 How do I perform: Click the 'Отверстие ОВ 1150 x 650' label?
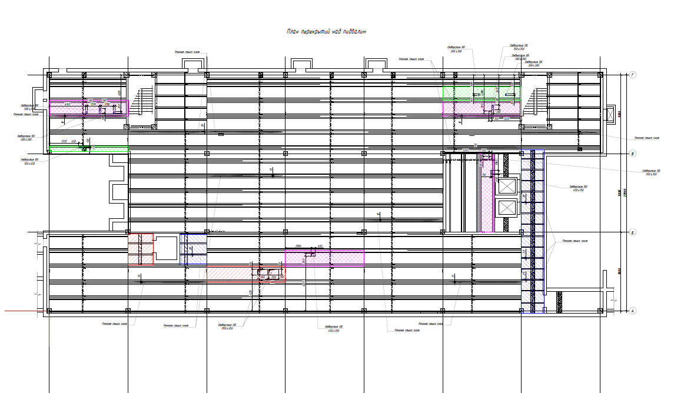click(227, 327)
